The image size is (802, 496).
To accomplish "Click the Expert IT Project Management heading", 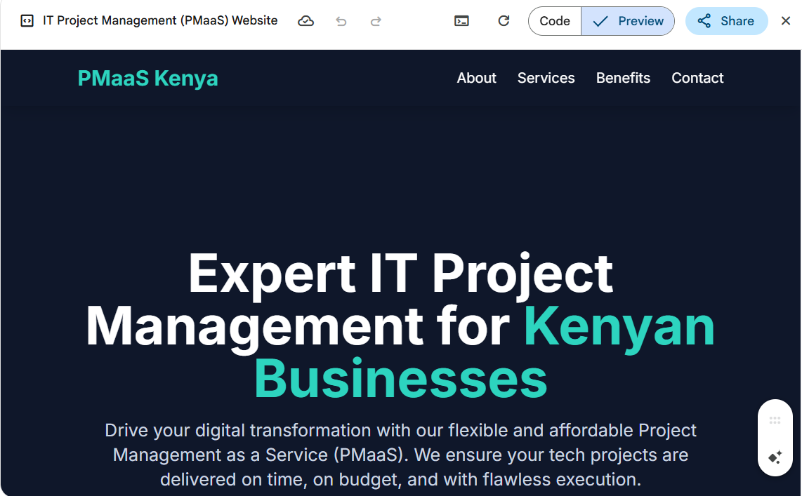I will click(400, 326).
